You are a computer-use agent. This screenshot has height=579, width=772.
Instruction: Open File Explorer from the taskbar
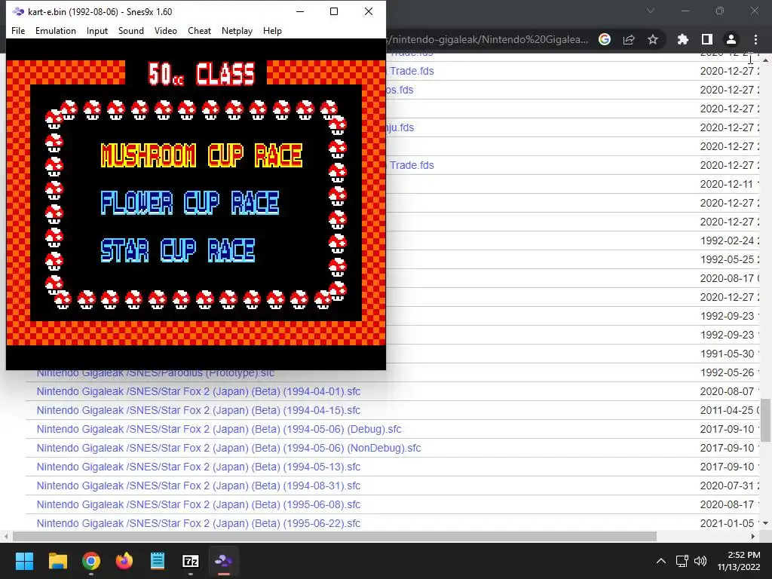57,561
